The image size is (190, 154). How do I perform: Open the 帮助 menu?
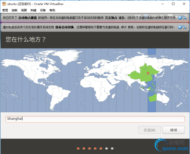tap(52, 10)
